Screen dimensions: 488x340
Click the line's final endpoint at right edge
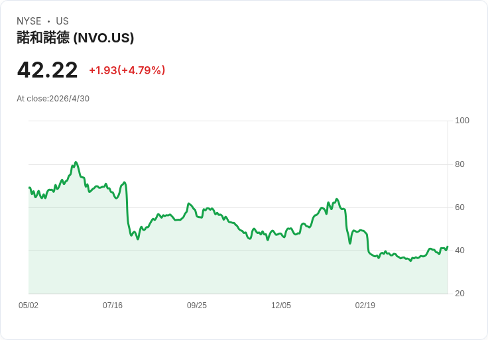448,247
